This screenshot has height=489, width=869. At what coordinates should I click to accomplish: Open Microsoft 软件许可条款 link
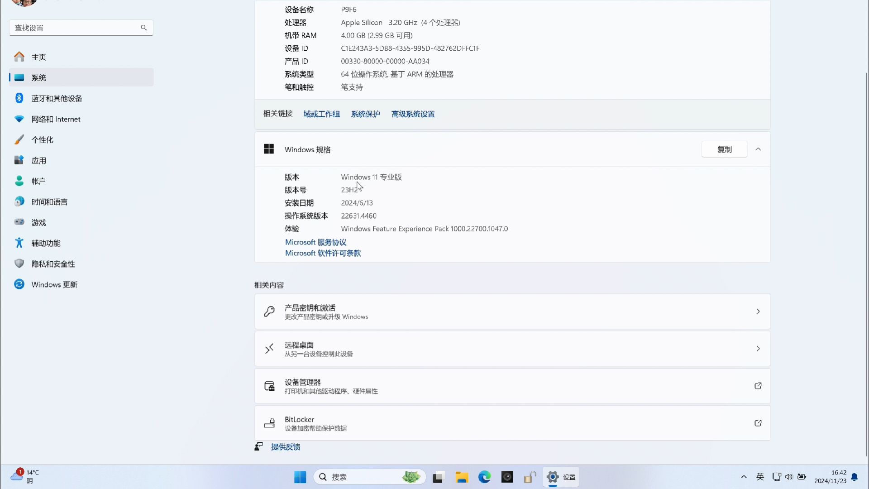pos(323,253)
